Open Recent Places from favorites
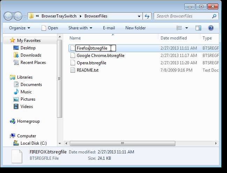 33,63
